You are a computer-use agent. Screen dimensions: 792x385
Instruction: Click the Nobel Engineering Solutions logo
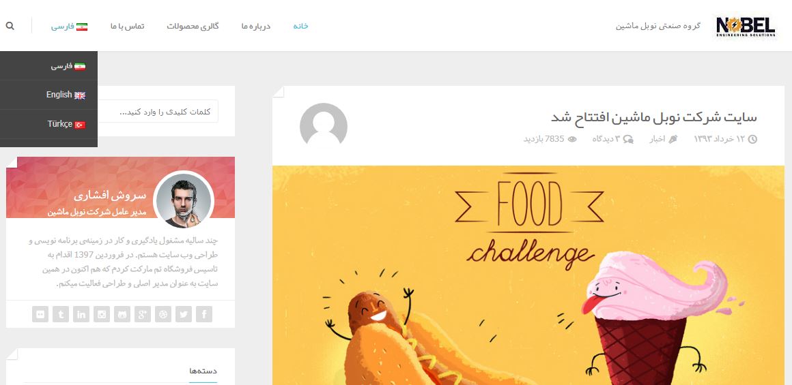pos(746,26)
